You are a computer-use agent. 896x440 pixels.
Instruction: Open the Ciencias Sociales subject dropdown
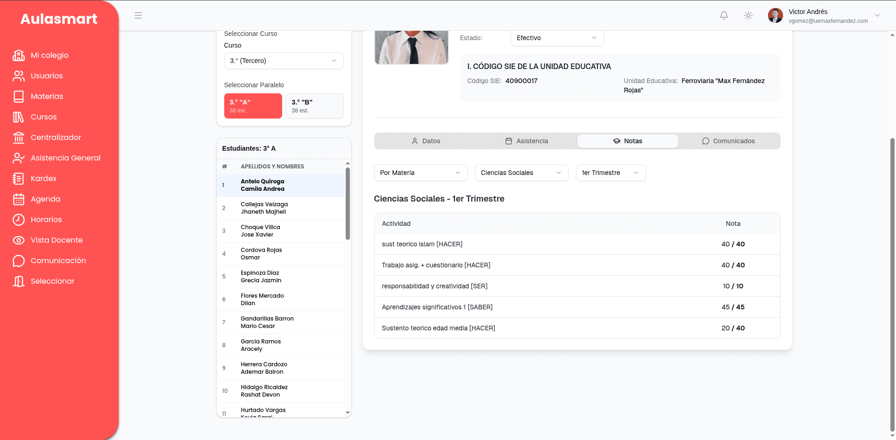coord(521,173)
